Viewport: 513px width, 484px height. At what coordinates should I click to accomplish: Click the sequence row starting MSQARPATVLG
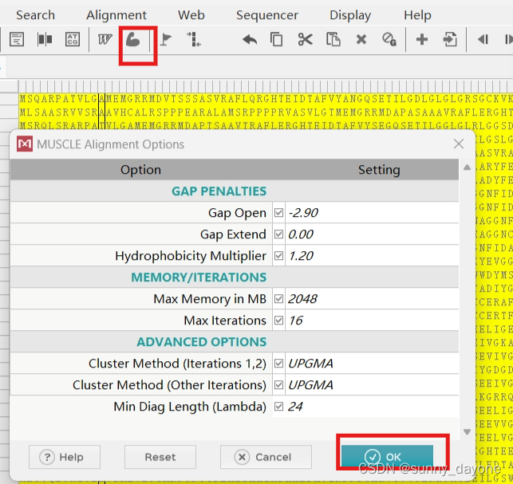(266, 99)
